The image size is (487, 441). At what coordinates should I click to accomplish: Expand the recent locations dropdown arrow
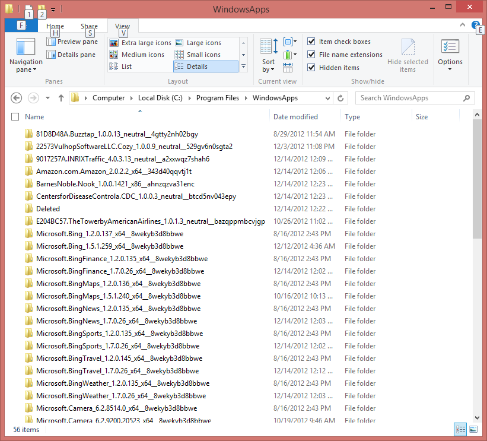coord(47,98)
